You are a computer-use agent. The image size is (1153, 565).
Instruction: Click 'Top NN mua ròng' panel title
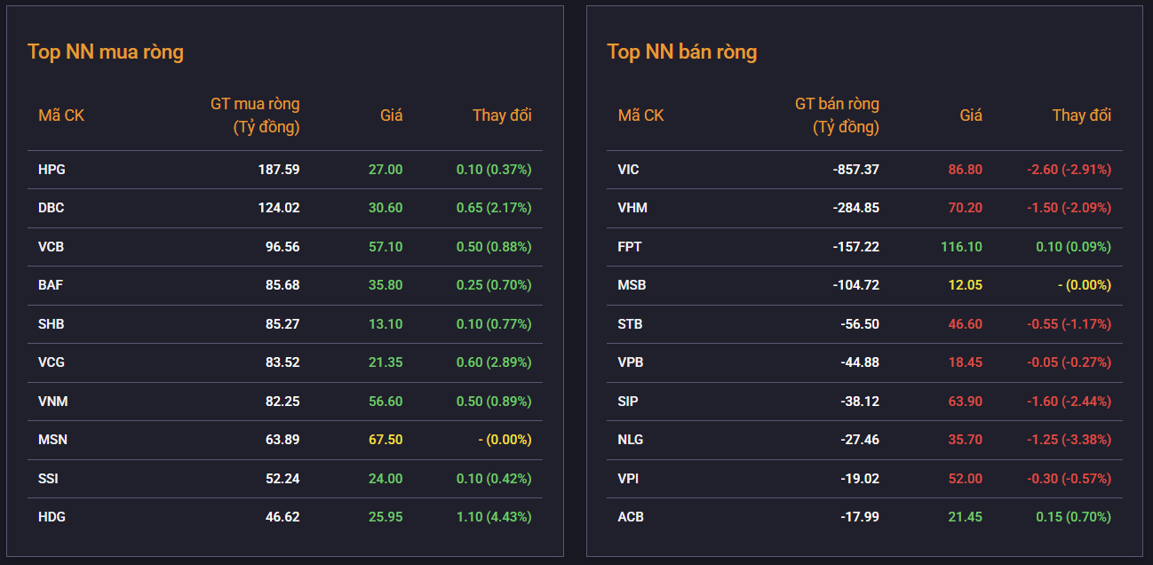click(106, 52)
